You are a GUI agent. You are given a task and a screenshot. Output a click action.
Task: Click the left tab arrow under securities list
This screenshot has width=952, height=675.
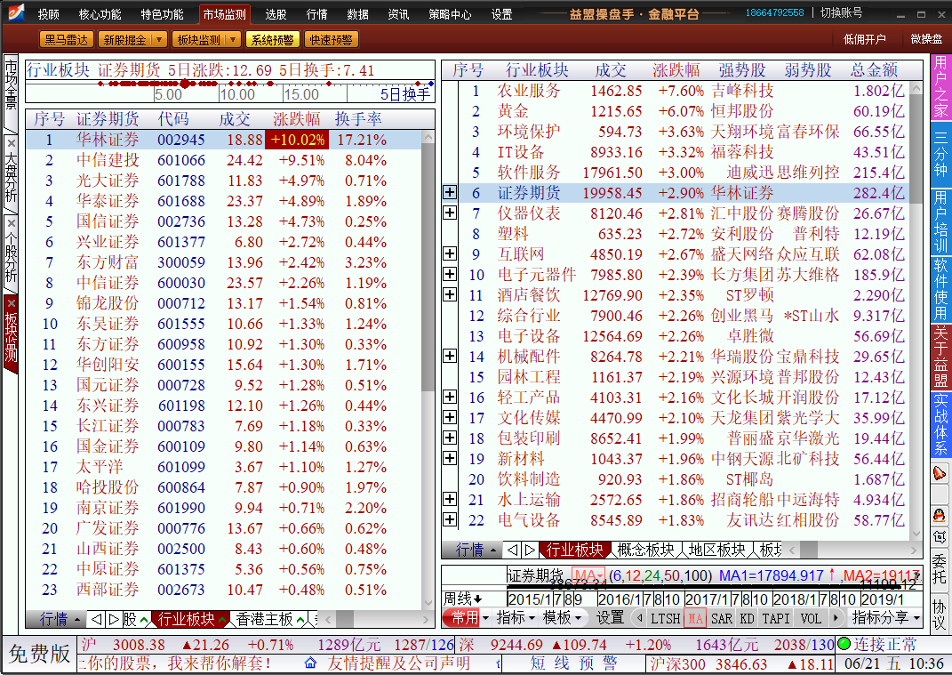coord(96,619)
